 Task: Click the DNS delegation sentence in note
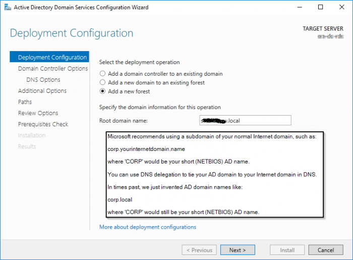tap(212, 174)
